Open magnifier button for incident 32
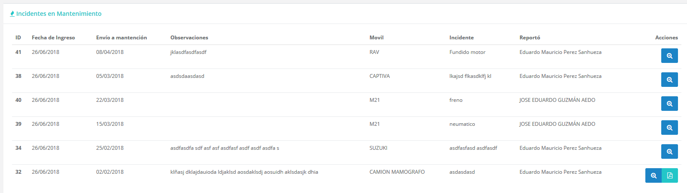This screenshot has height=193, width=687. [x=654, y=175]
